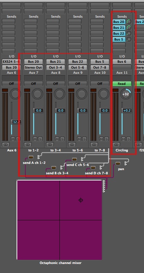
Task: Select the send B ch 3-4 transformer icon
Action: pyautogui.click(x=54, y=167)
